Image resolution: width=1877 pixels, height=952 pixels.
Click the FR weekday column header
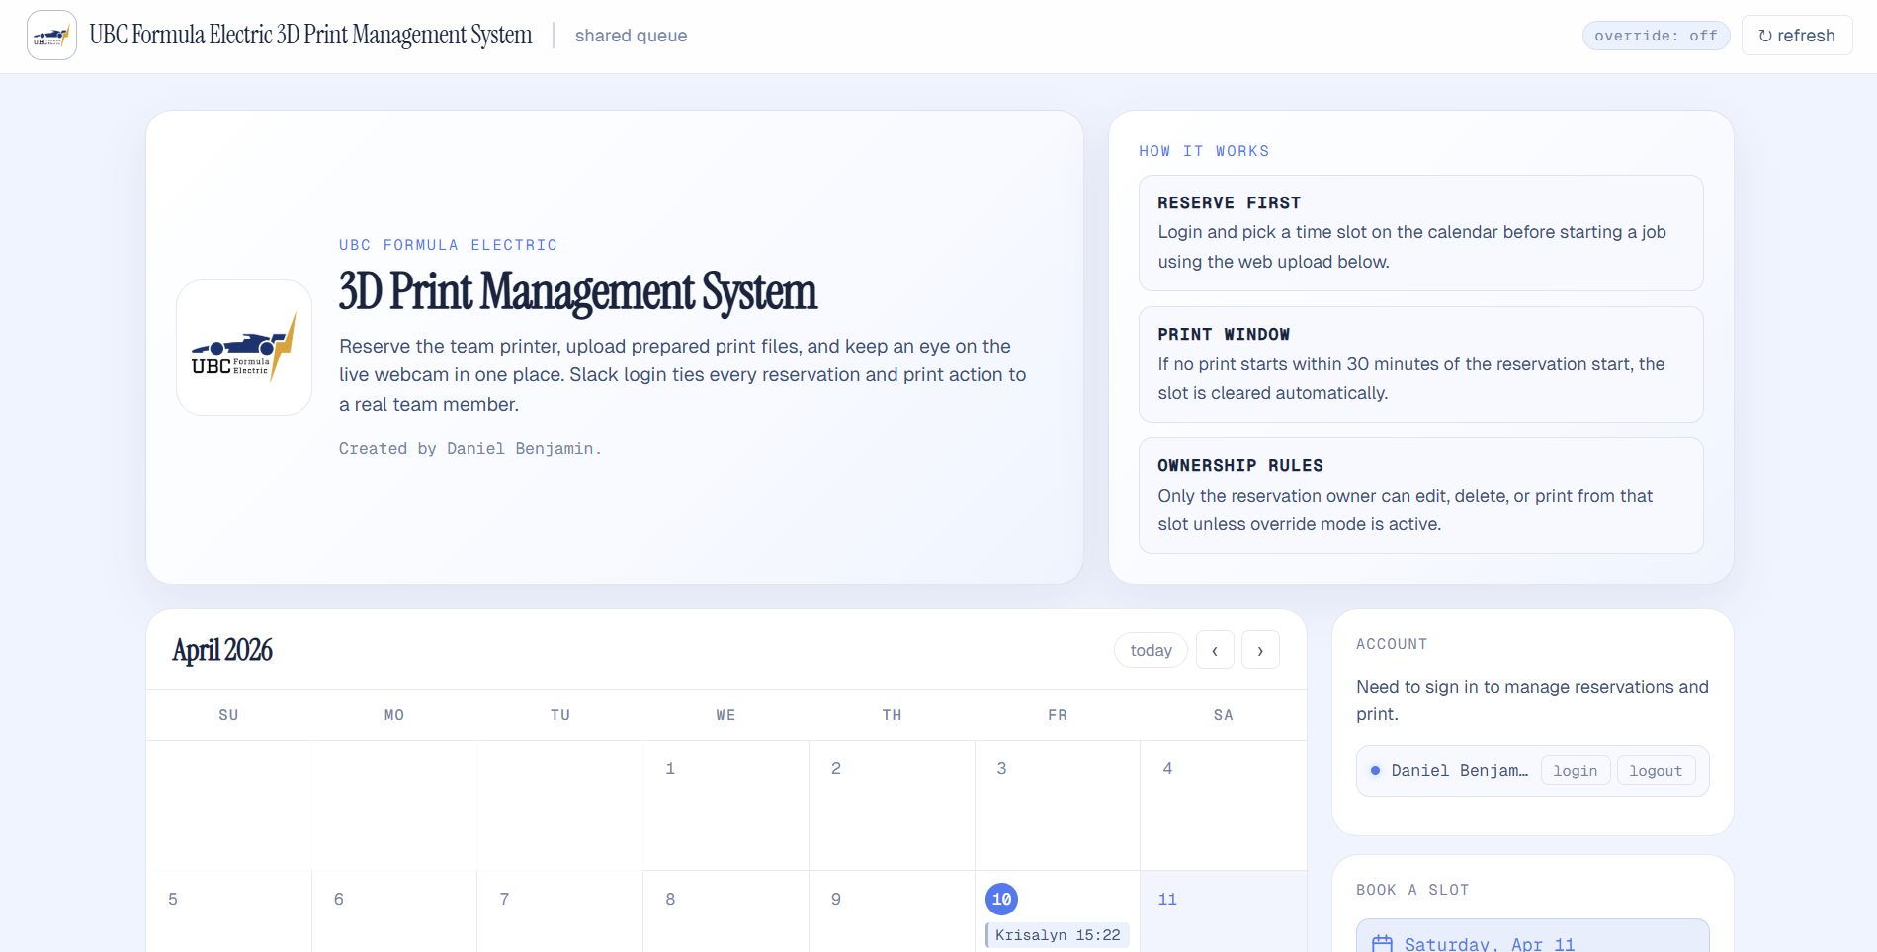[x=1058, y=715]
